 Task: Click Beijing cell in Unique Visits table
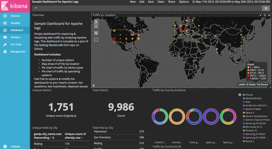38,144
